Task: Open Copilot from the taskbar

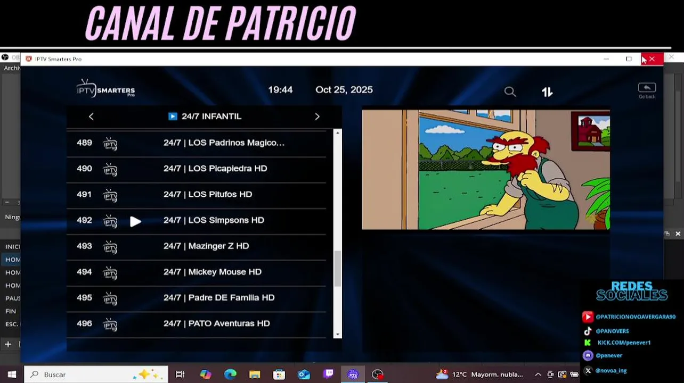Action: (206, 374)
